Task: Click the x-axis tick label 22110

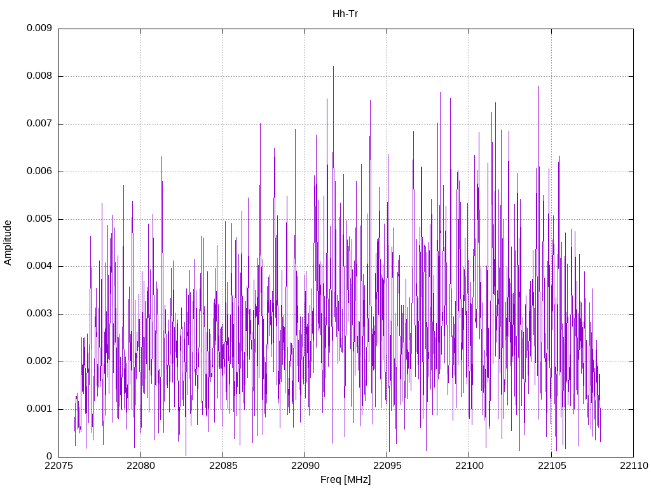Action: 634,466
